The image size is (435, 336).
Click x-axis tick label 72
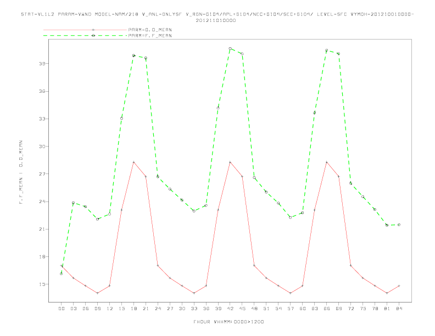[x=351, y=309]
